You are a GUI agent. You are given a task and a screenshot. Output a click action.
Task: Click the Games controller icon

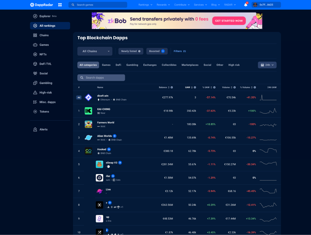35,45
